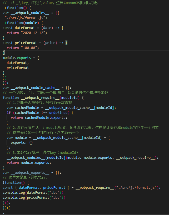The width and height of the screenshot is (169, 215).
Task: Click the "(function(module) {" line
Action: [24, 23]
